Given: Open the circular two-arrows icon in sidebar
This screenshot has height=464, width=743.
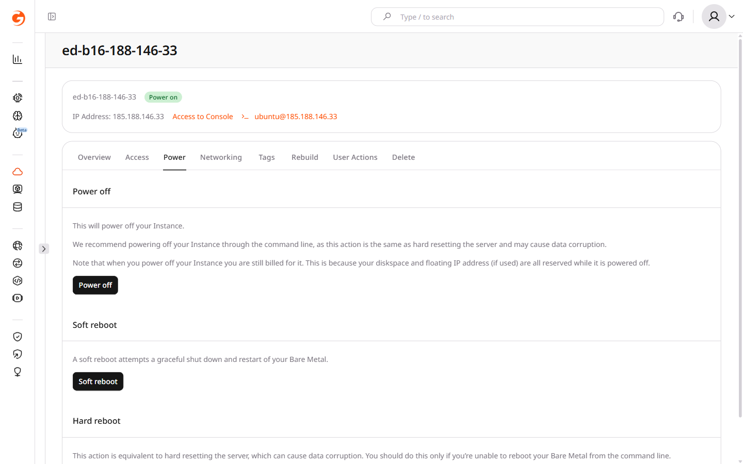Looking at the screenshot, I should tap(18, 263).
